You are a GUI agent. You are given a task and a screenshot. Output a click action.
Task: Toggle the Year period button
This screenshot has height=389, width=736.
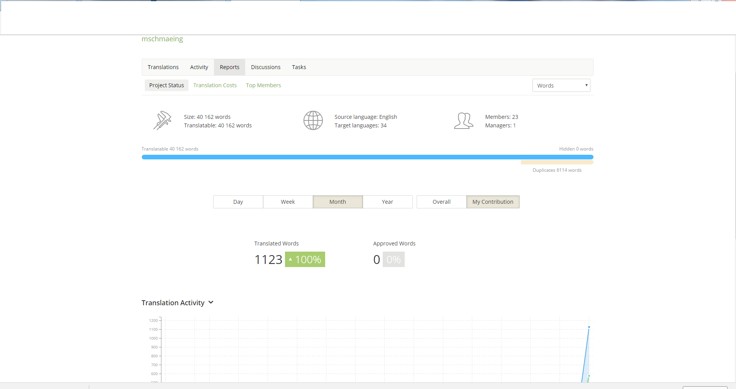[387, 202]
